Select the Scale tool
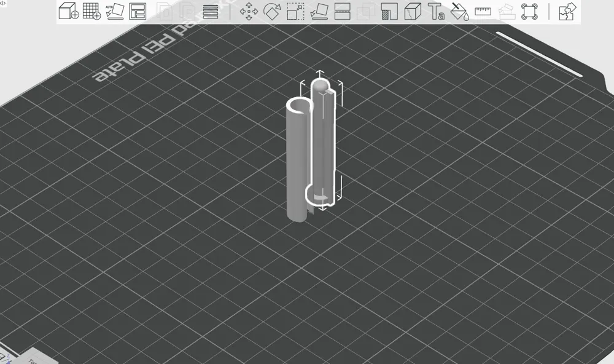Image resolution: width=614 pixels, height=364 pixels. coord(296,11)
